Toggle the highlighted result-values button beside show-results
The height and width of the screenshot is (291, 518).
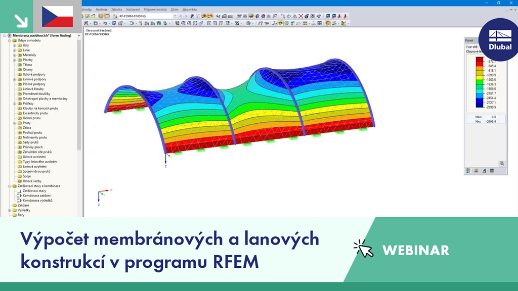click(210, 16)
